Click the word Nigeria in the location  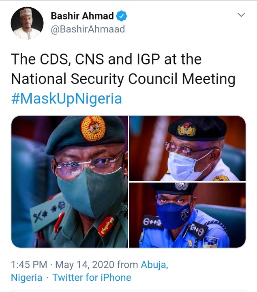point(26,277)
